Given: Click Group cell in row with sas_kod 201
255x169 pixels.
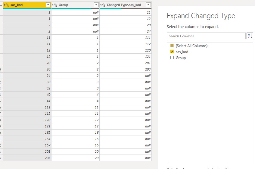Looking at the screenshot, I should (75, 152).
